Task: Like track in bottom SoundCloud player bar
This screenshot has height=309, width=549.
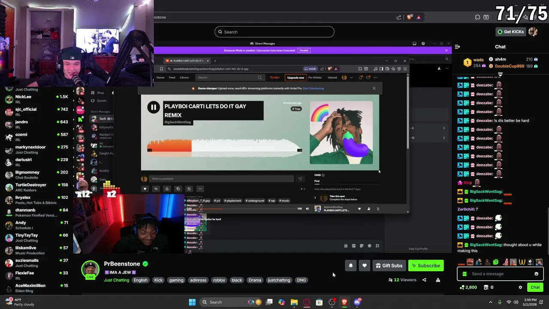Action: coord(359,209)
